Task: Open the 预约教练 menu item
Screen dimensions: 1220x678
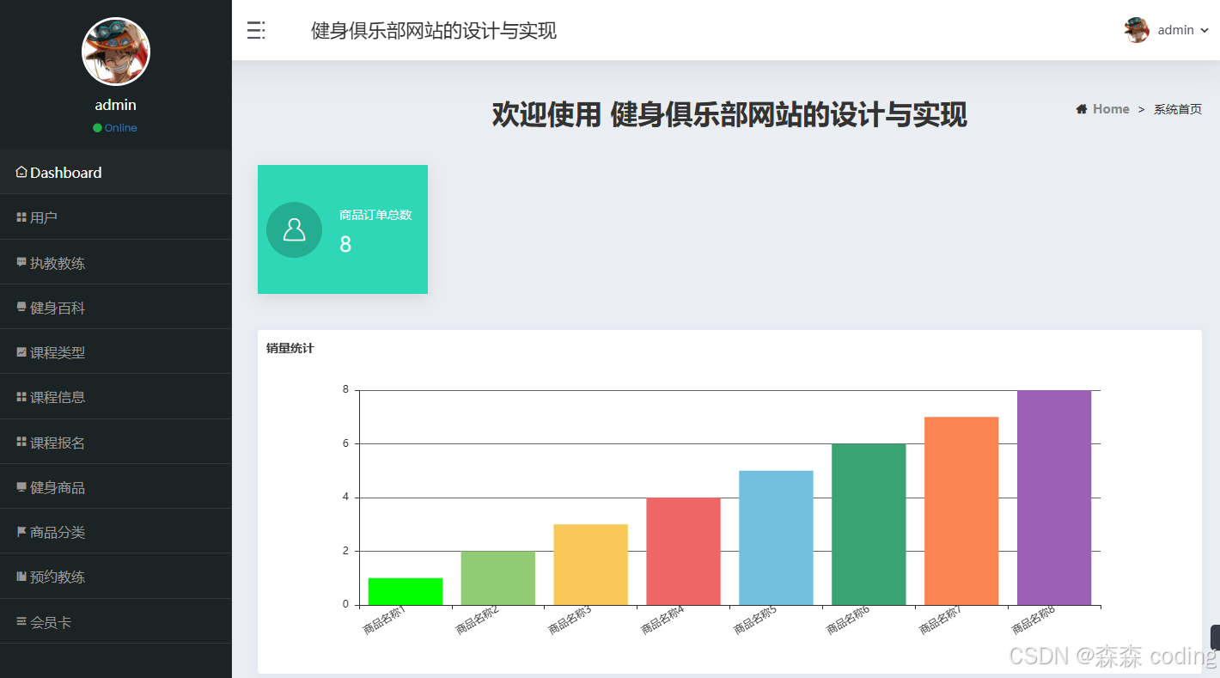Action: (x=116, y=577)
